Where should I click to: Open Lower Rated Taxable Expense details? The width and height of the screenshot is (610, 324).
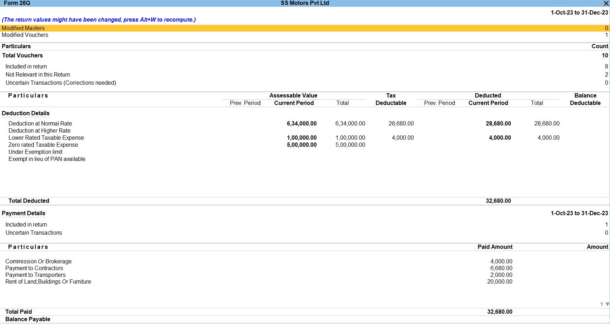point(46,138)
